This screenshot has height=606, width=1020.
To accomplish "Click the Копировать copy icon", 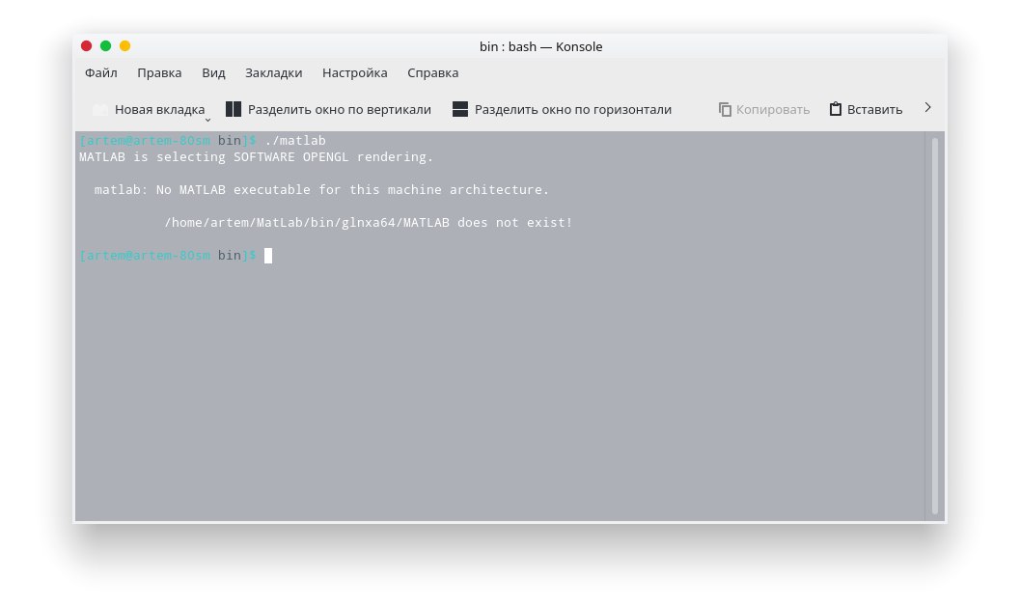I will [x=725, y=109].
